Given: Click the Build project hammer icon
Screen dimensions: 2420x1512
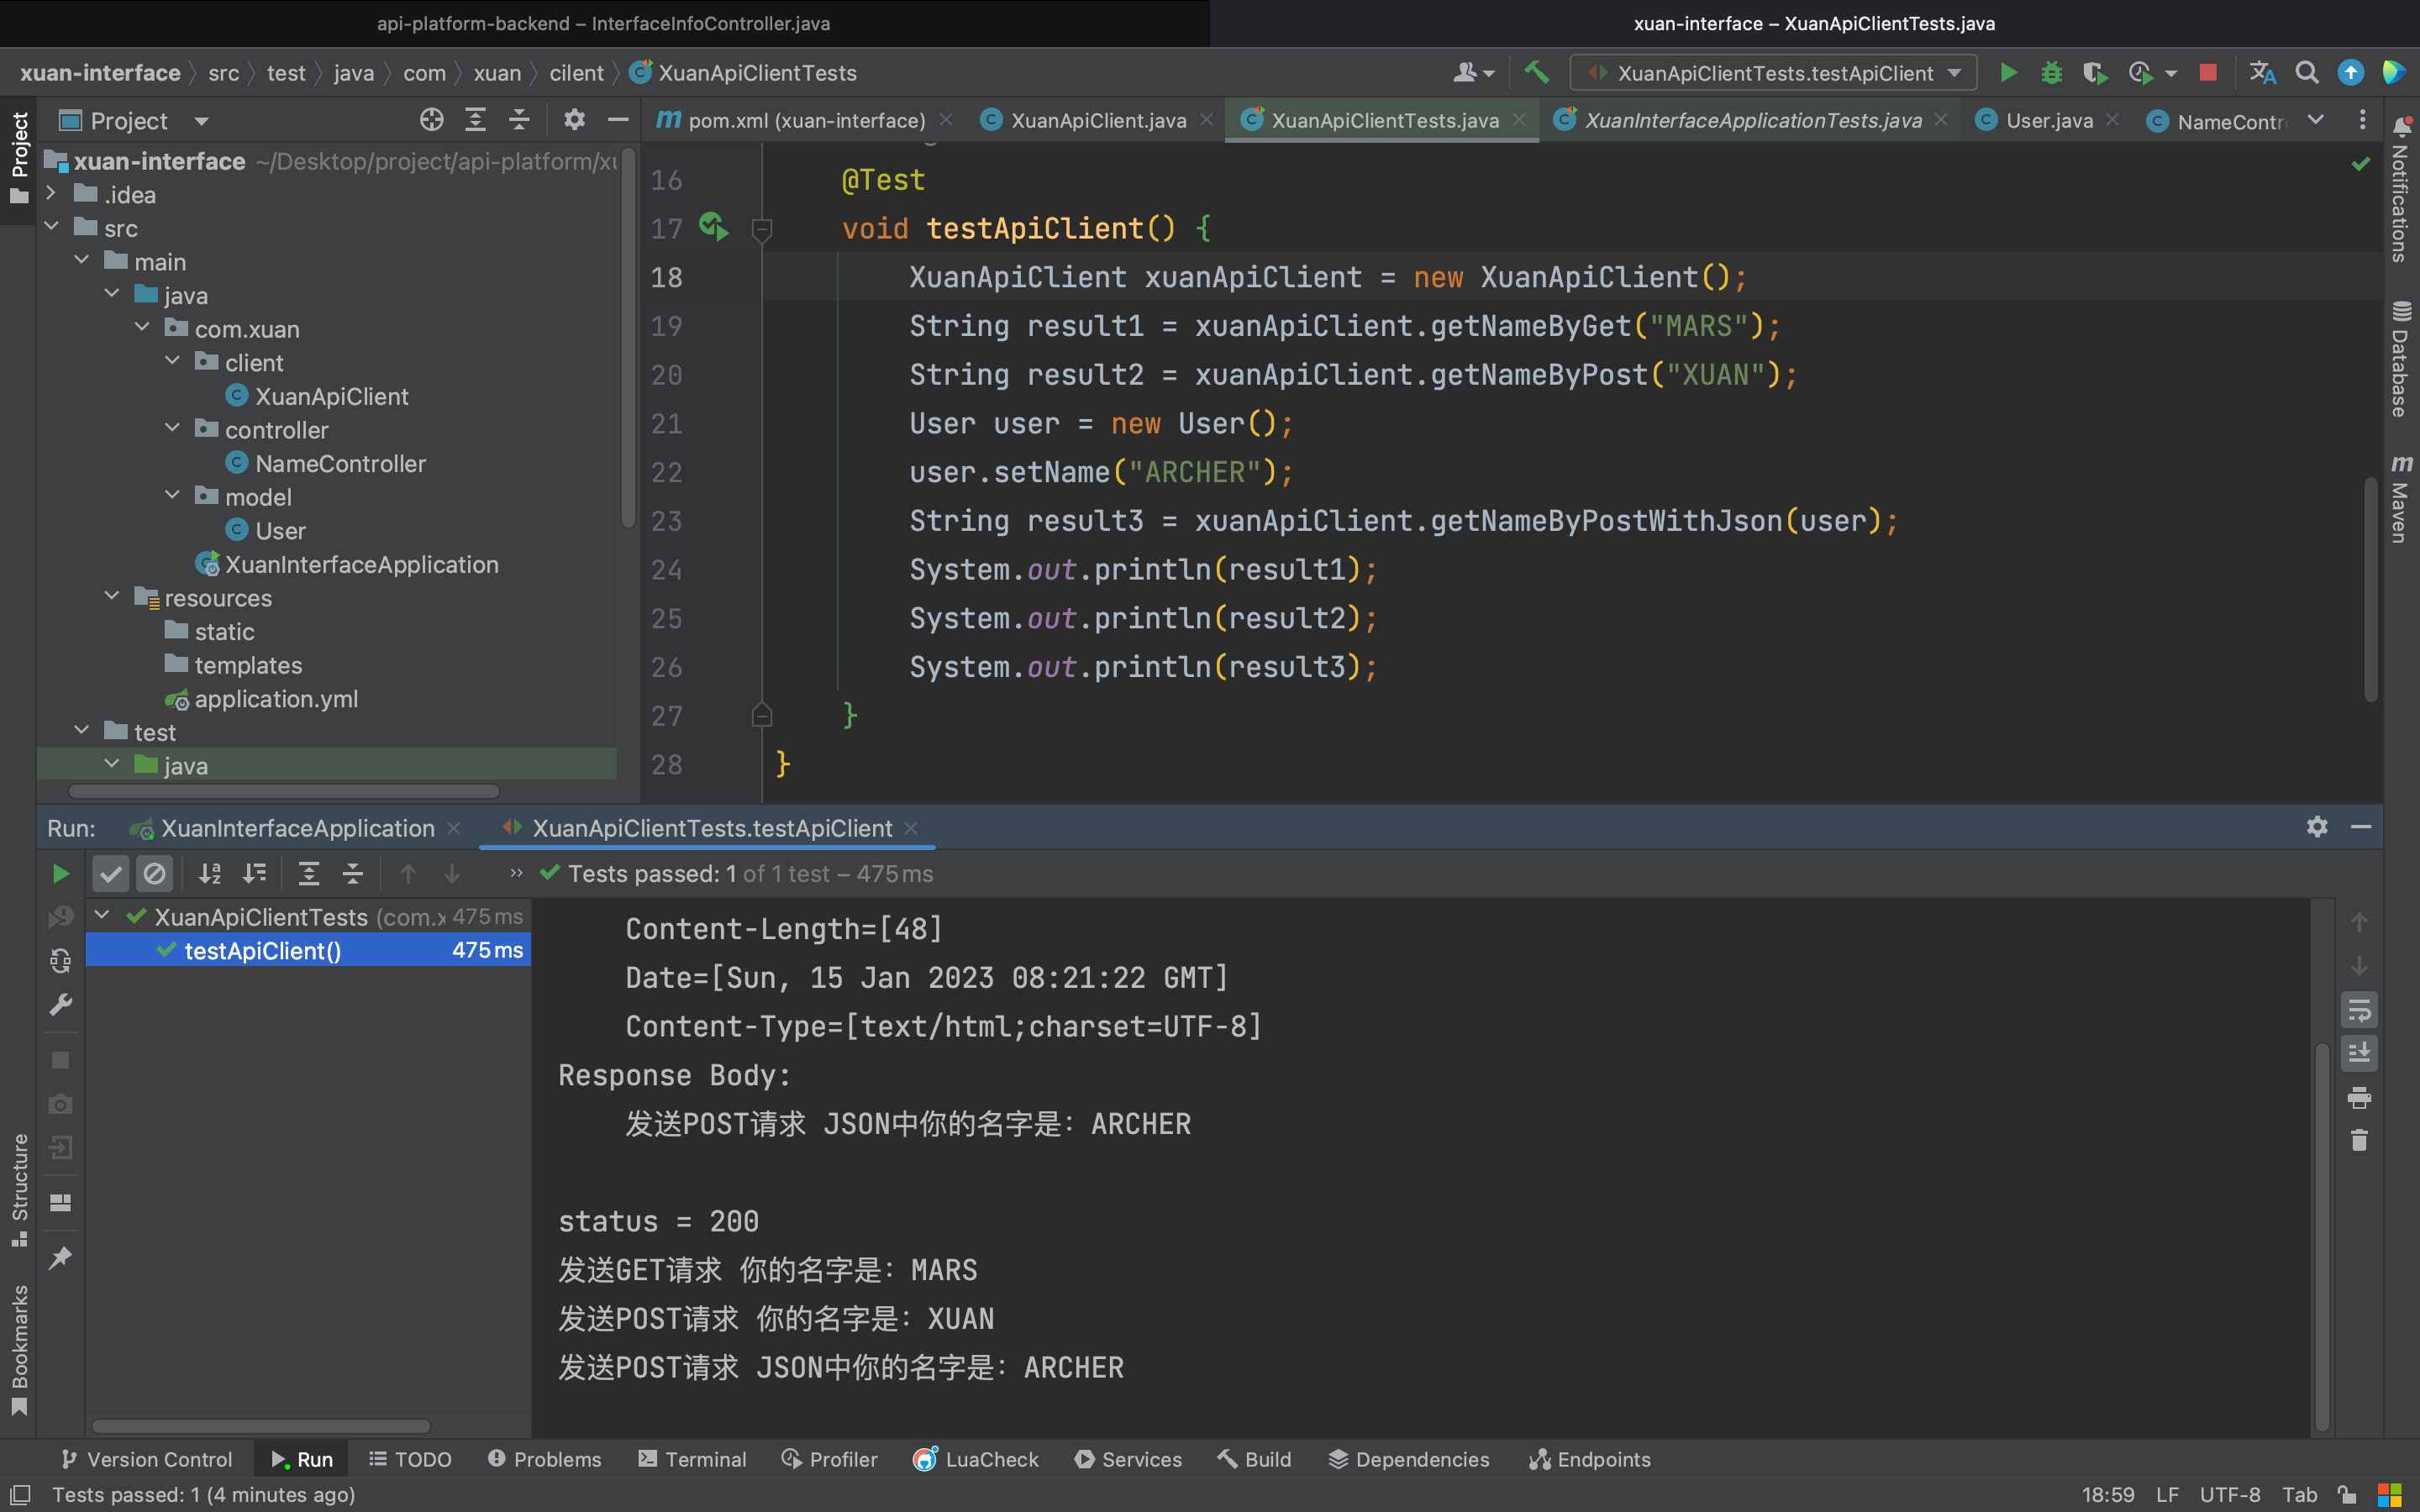Looking at the screenshot, I should pyautogui.click(x=1536, y=72).
